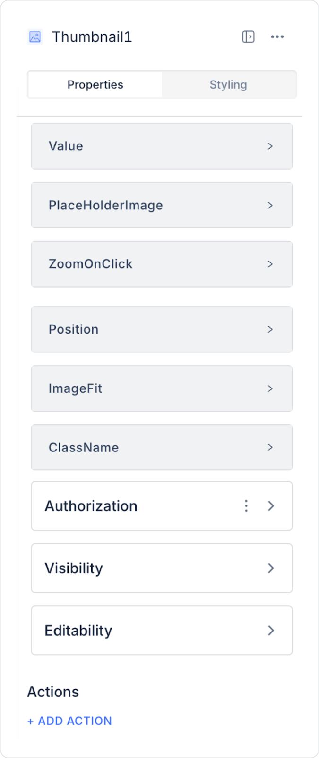The height and width of the screenshot is (758, 319).
Task: Click the Authorization section chevron arrow
Action: click(x=271, y=506)
